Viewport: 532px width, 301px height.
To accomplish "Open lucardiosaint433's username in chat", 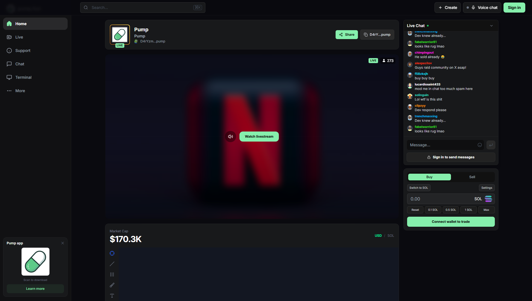I will (427, 84).
